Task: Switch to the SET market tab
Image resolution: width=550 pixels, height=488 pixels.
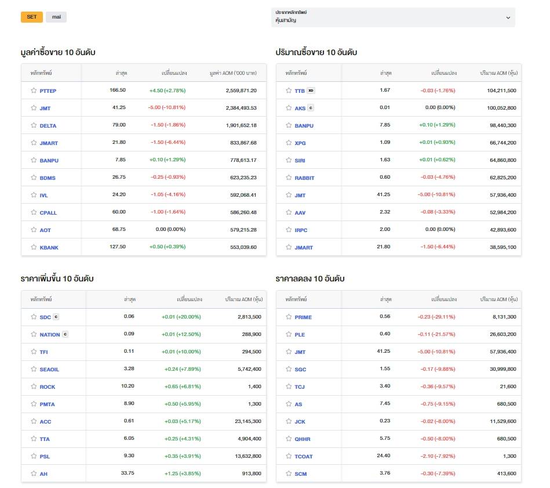Action: tap(32, 17)
